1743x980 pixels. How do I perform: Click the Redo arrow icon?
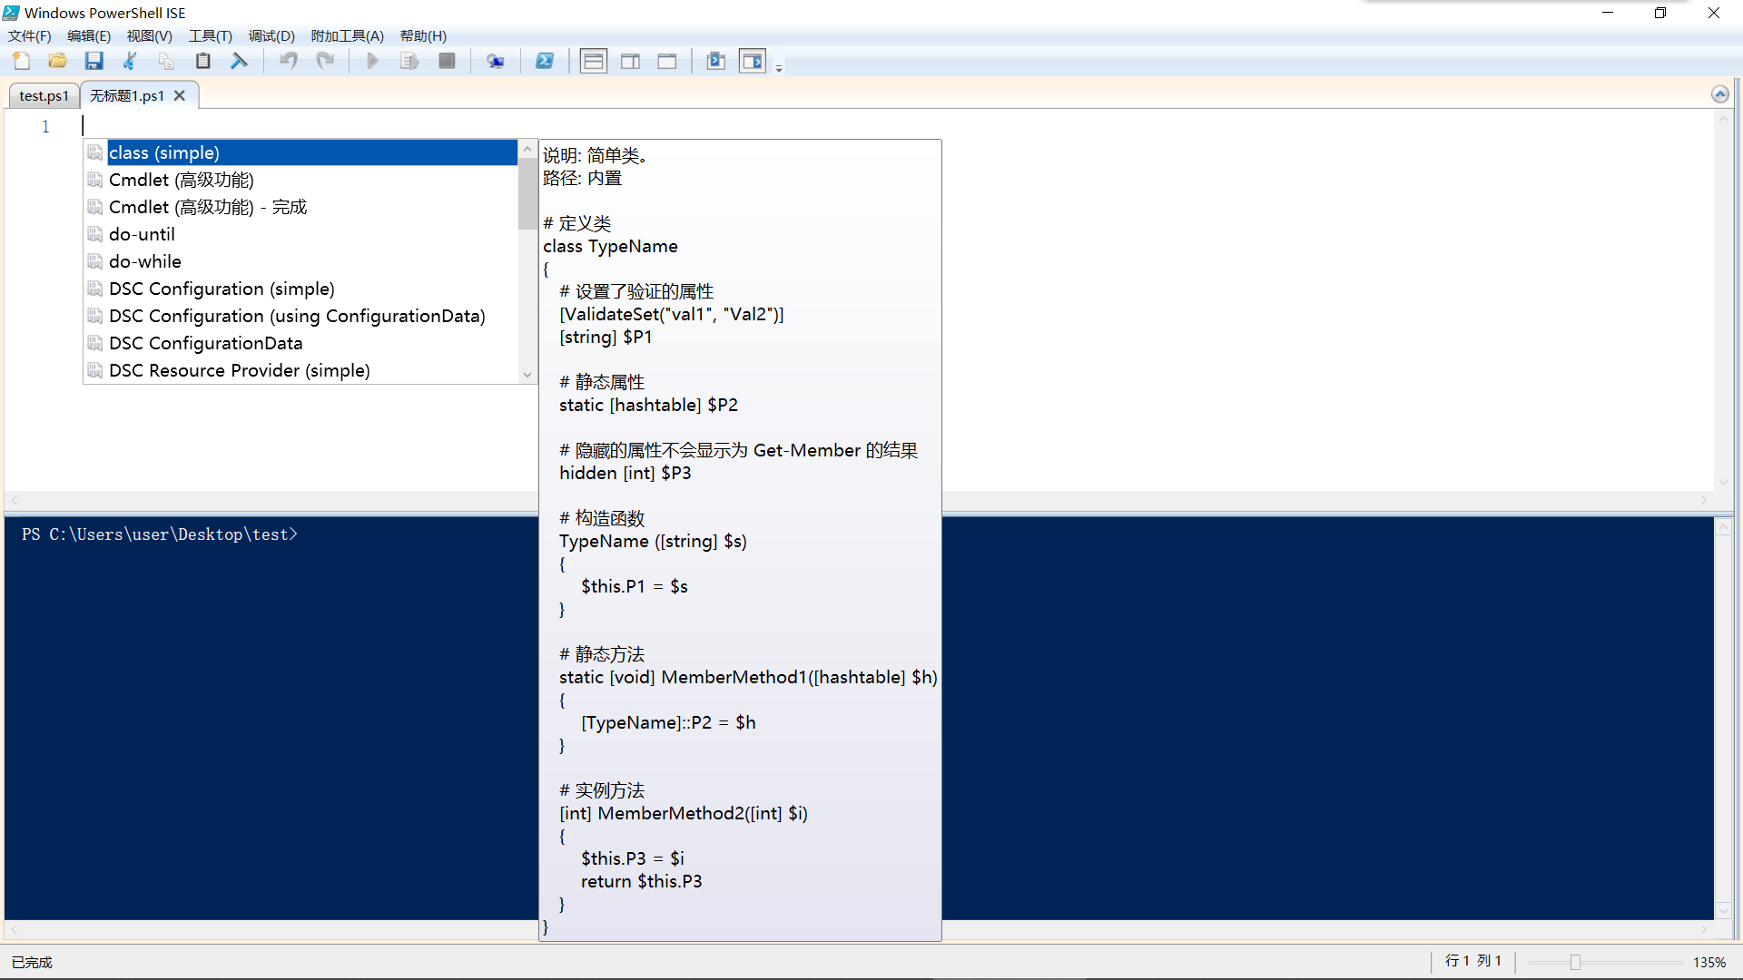pyautogui.click(x=325, y=61)
